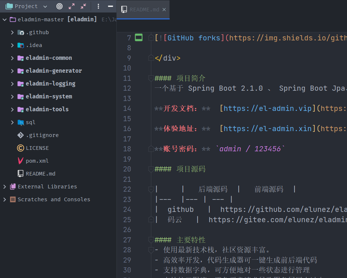
Task: Select the .idea folder icon
Action: [21, 46]
